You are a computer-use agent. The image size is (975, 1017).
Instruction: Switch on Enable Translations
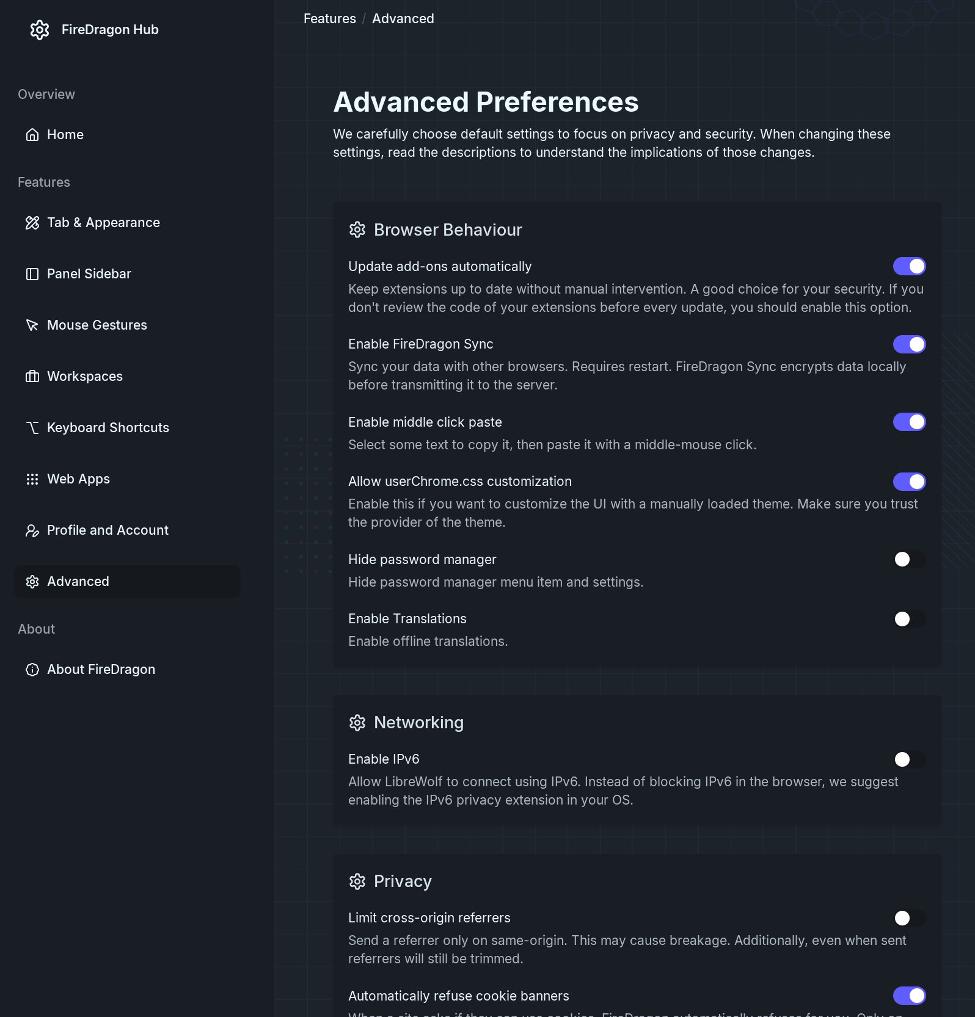(909, 619)
